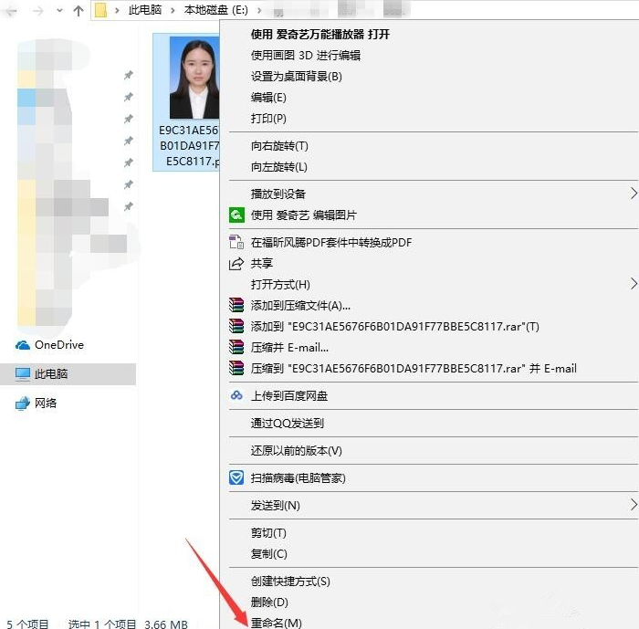639x629 pixels.
Task: Open OneDrive in the navigation pane
Action: [x=59, y=345]
